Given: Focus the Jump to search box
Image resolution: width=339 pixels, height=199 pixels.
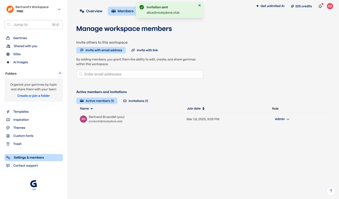Looking at the screenshot, I should coord(33,25).
